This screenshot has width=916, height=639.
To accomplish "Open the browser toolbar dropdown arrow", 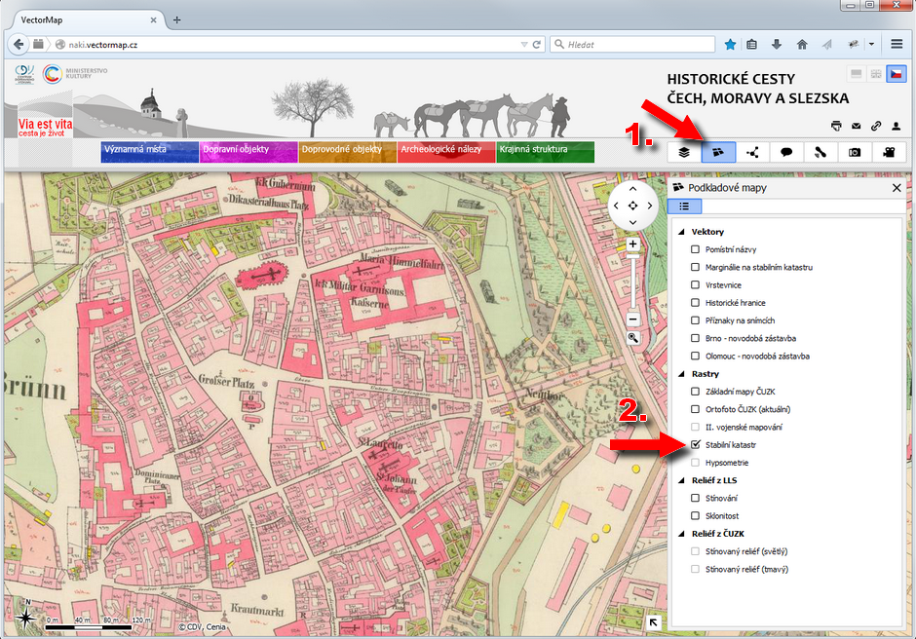I will pyautogui.click(x=871, y=45).
